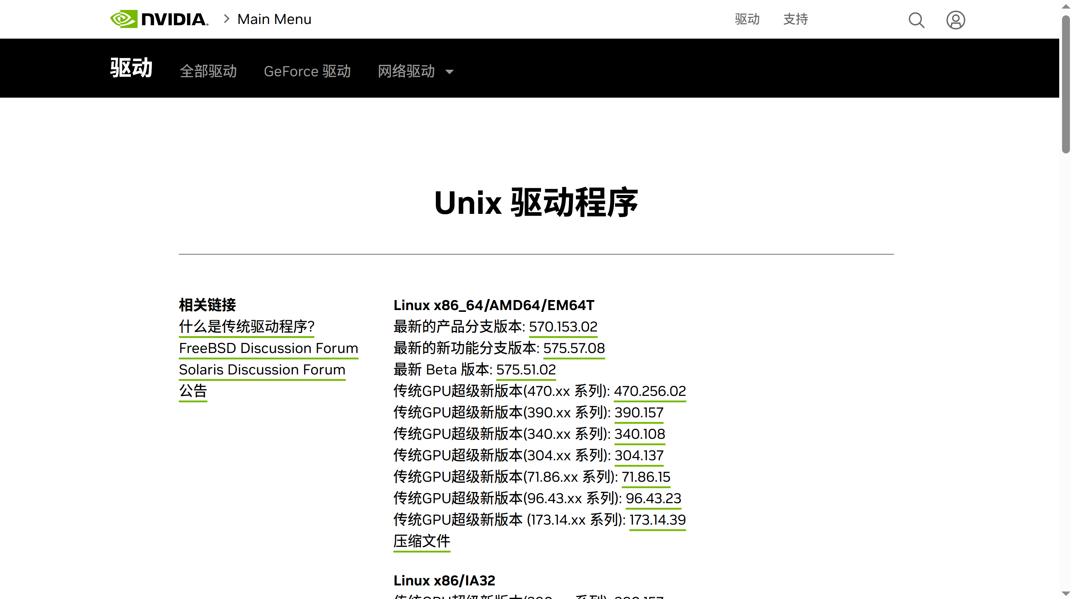Expand the 网络驱动 dropdown arrow

[449, 72]
